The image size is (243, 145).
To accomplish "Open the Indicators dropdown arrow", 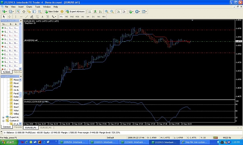I will tap(133, 12).
